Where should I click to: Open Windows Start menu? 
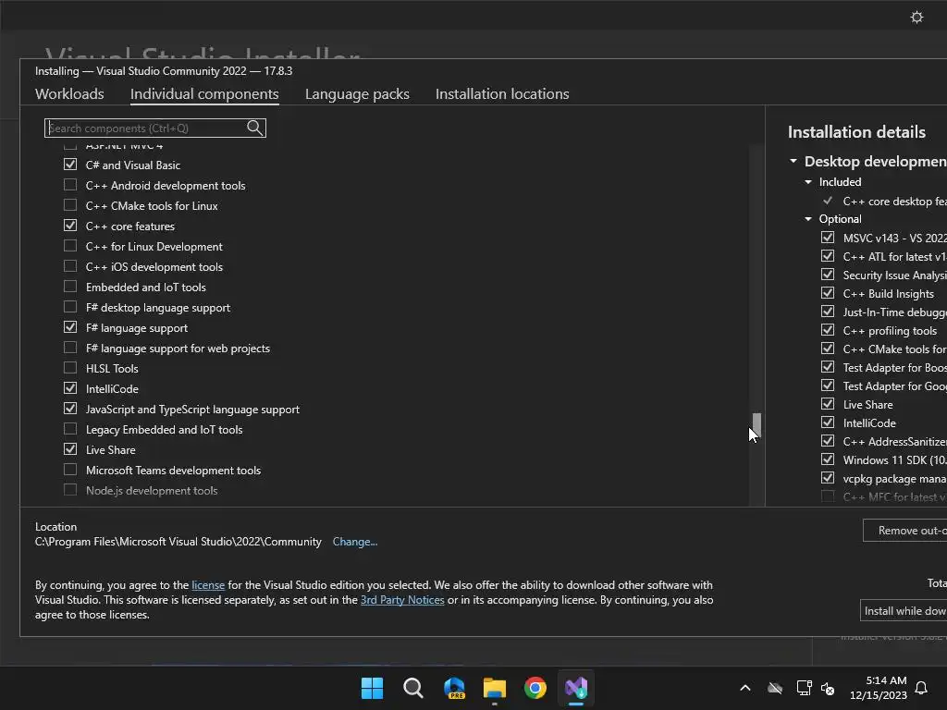coord(372,688)
